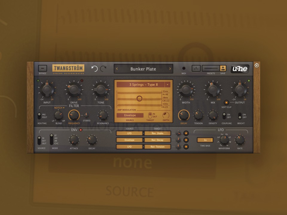Toggle the Bright on/off switch
The height and width of the screenshot is (215, 287).
240,116
